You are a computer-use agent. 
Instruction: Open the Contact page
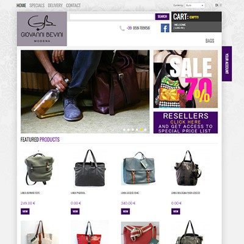tap(73, 5)
